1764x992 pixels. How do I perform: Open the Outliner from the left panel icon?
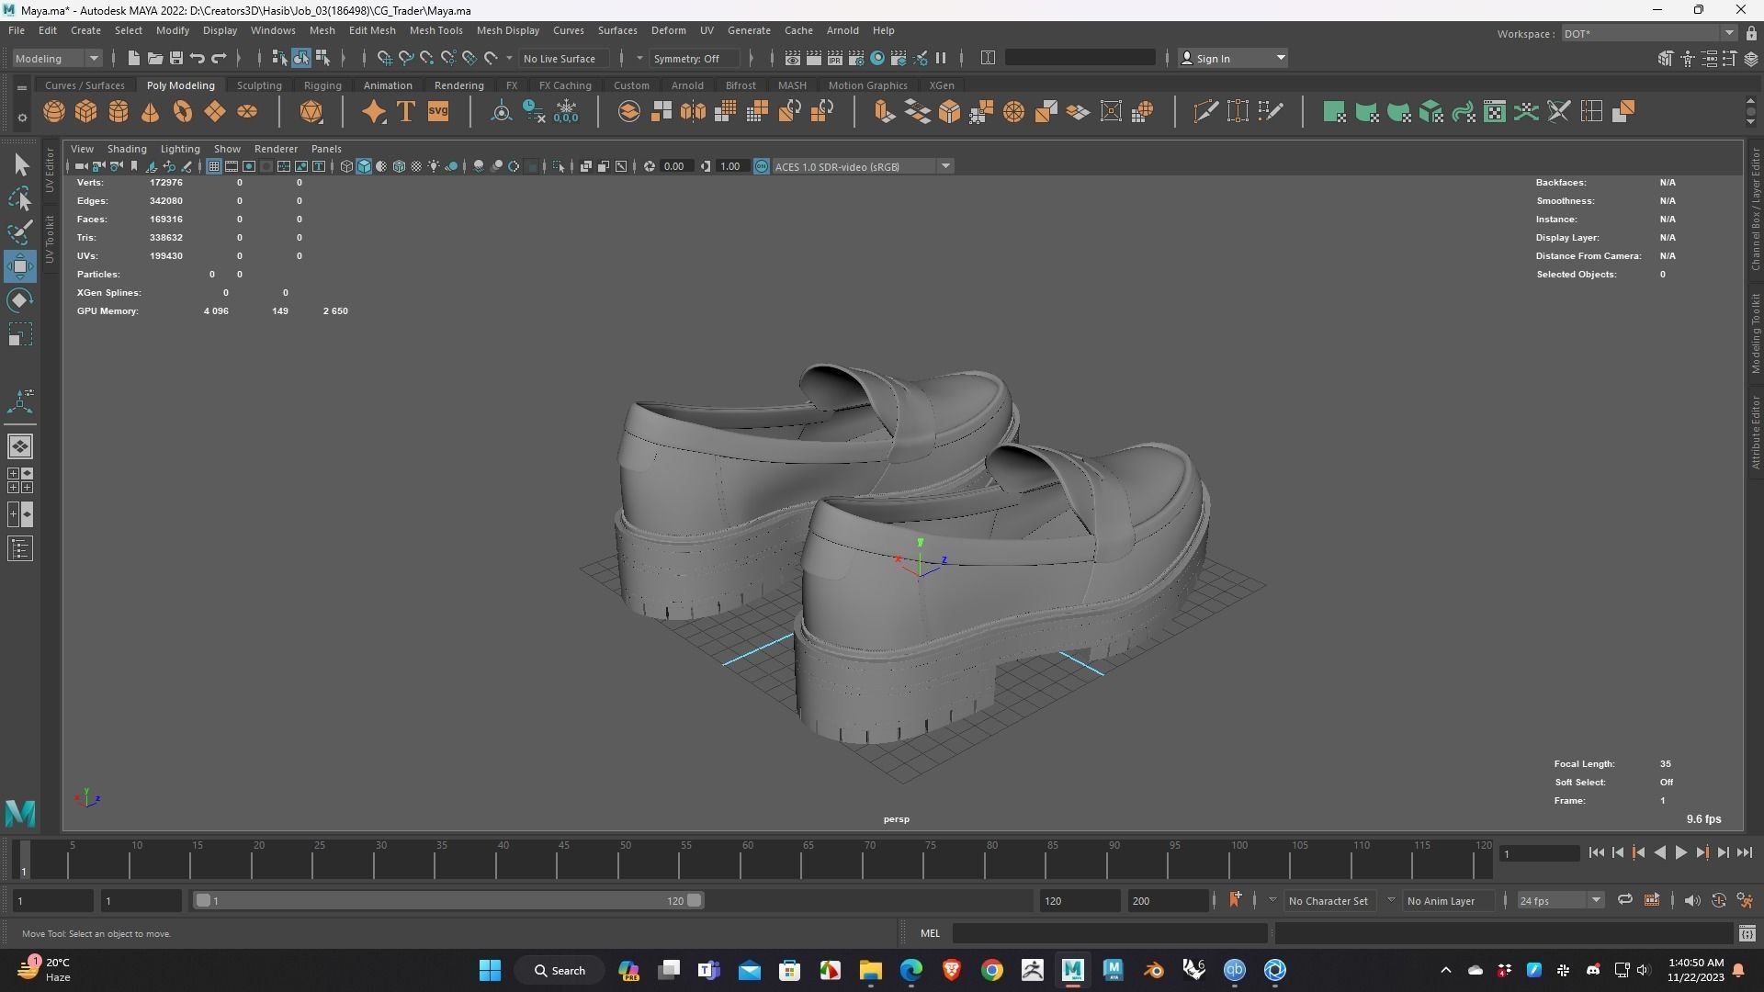point(20,549)
